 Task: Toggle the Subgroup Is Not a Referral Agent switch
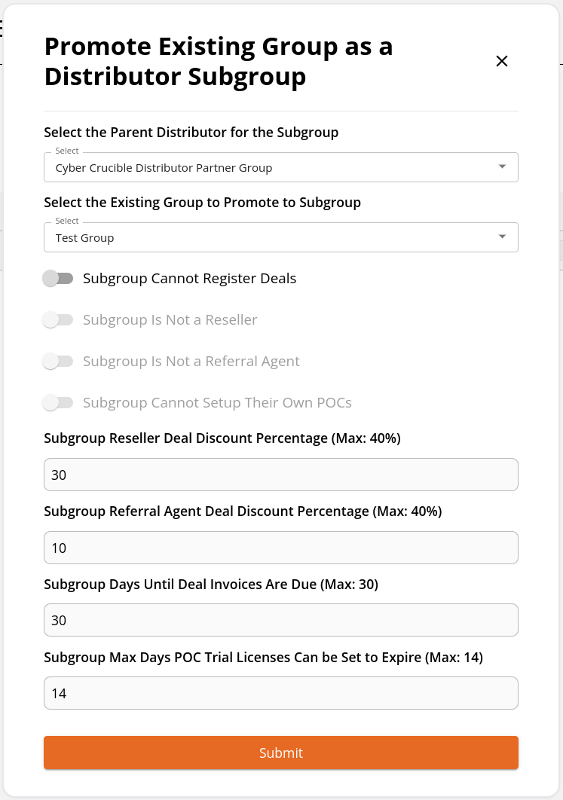point(58,362)
